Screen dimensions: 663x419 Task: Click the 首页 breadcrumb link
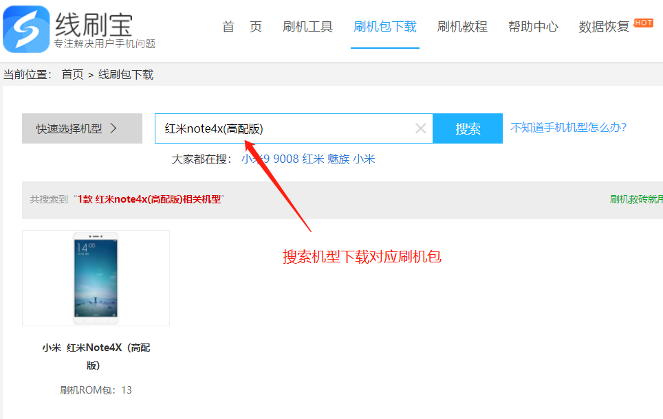pos(72,74)
